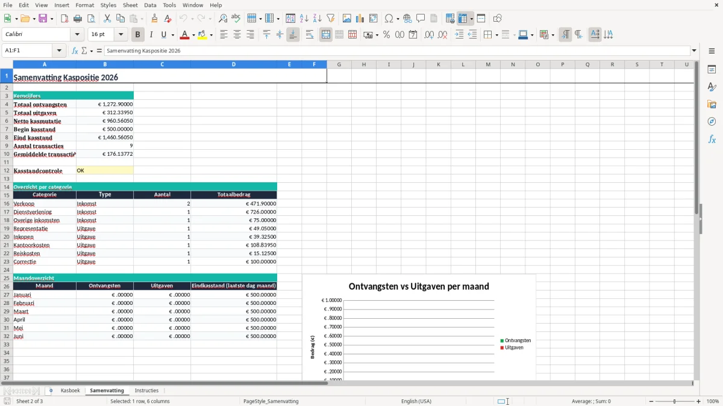Add a decimal place

[429, 35]
